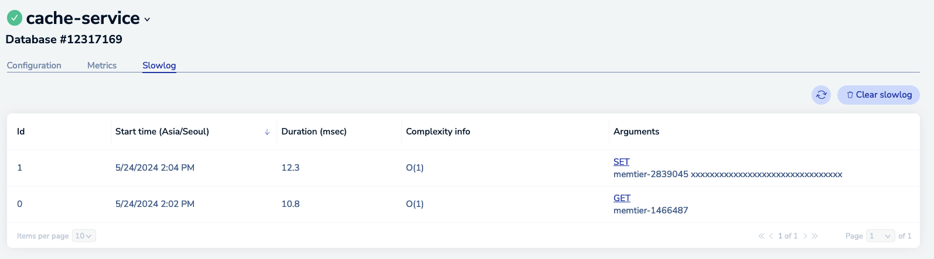
Task: Go to previous page arrow
Action: tap(771, 236)
